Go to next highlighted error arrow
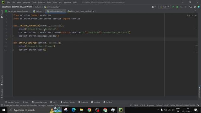This screenshot has width=201, height=113. tap(196, 15)
